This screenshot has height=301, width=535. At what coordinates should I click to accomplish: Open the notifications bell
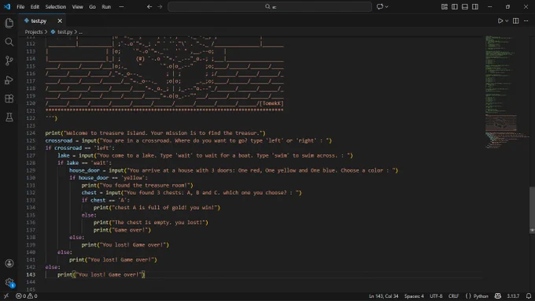click(x=529, y=296)
